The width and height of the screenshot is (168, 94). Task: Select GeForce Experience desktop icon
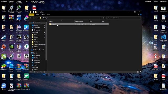click(11, 48)
